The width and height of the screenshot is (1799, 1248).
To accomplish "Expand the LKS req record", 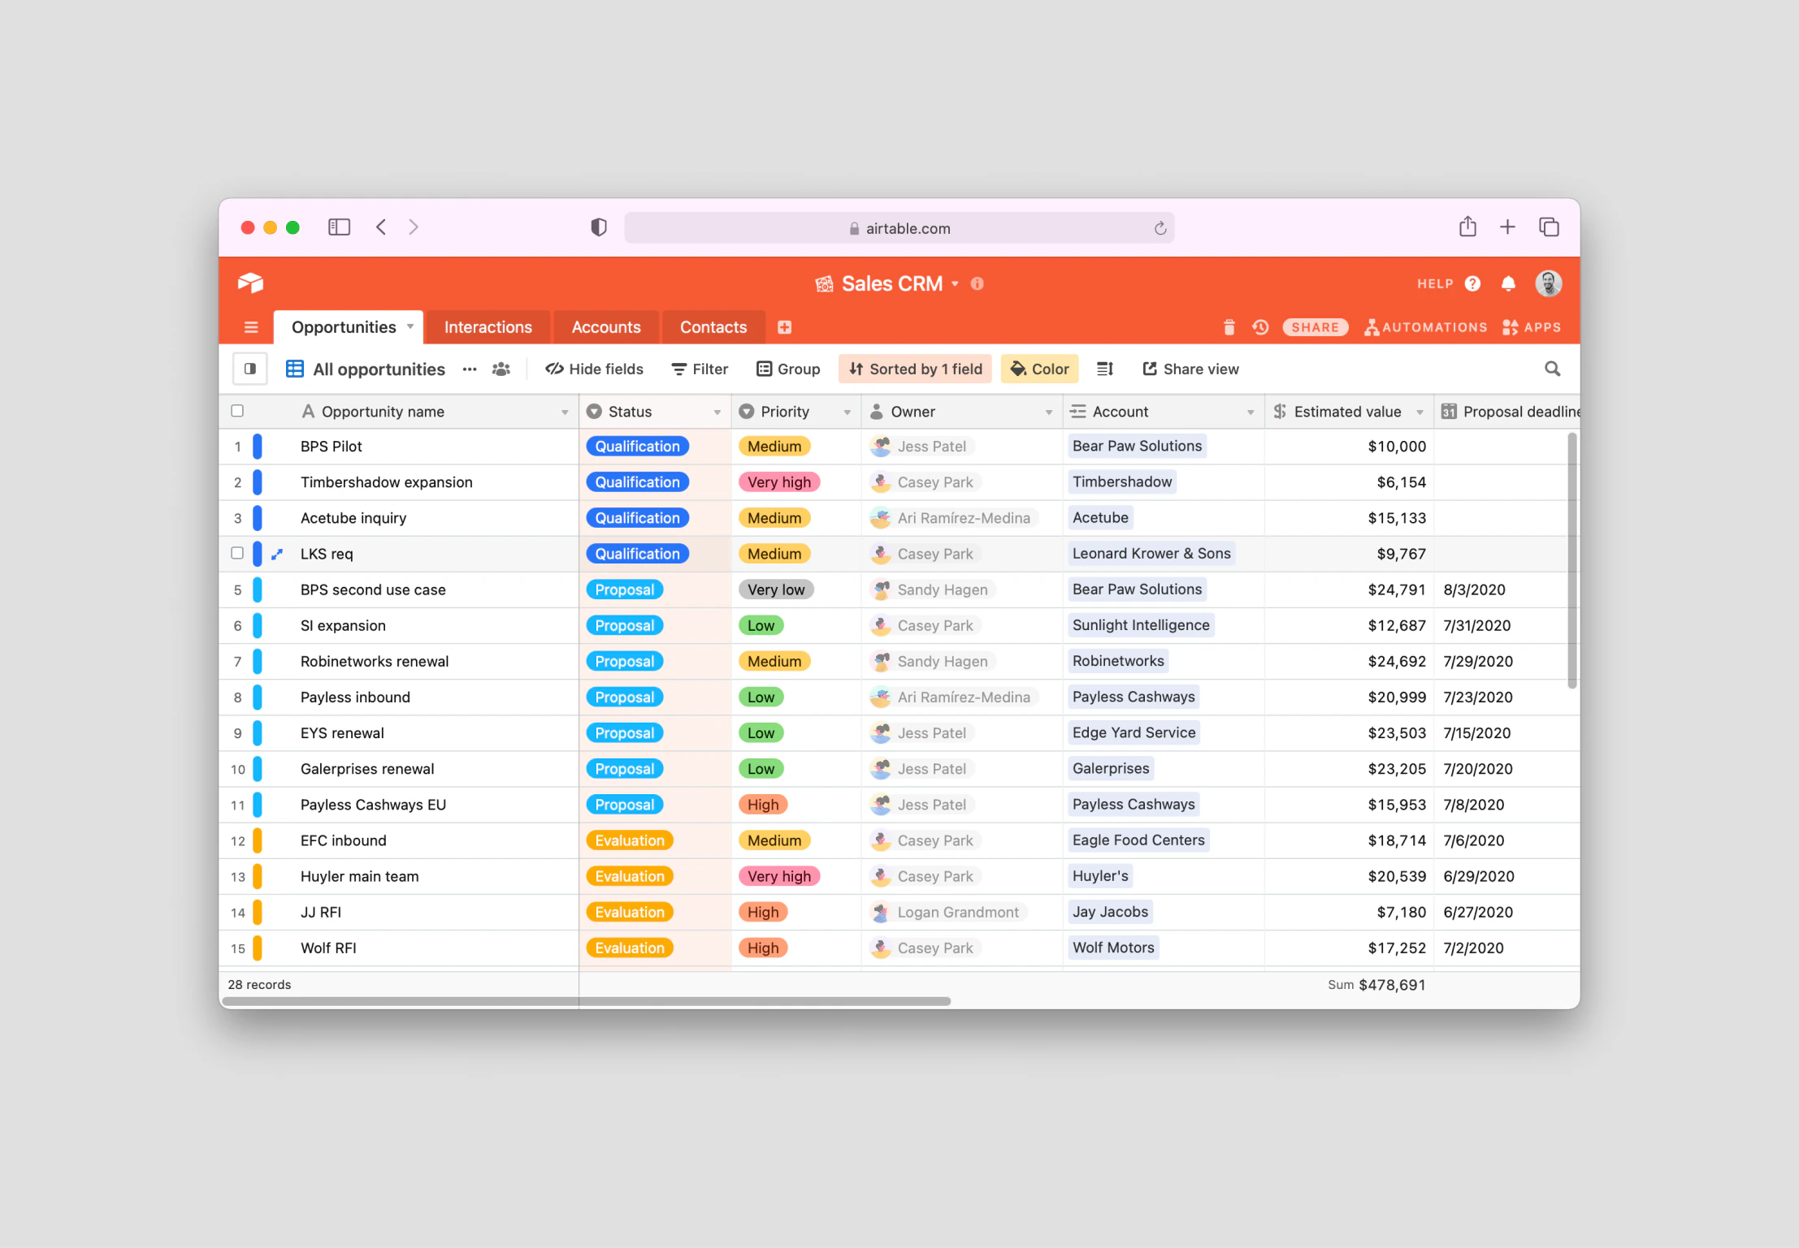I will (276, 554).
